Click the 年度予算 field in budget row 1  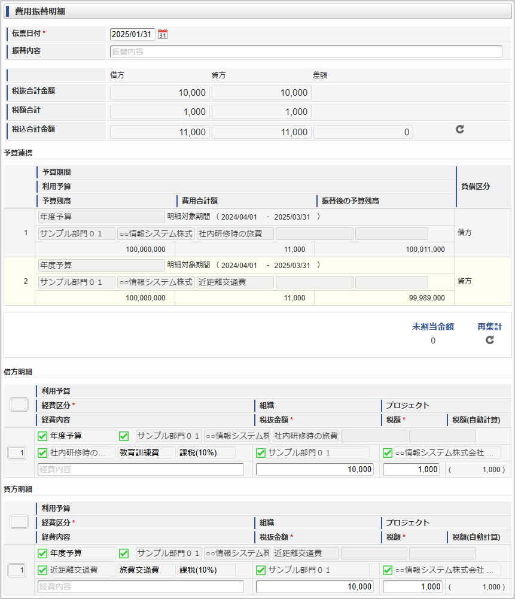(x=101, y=217)
